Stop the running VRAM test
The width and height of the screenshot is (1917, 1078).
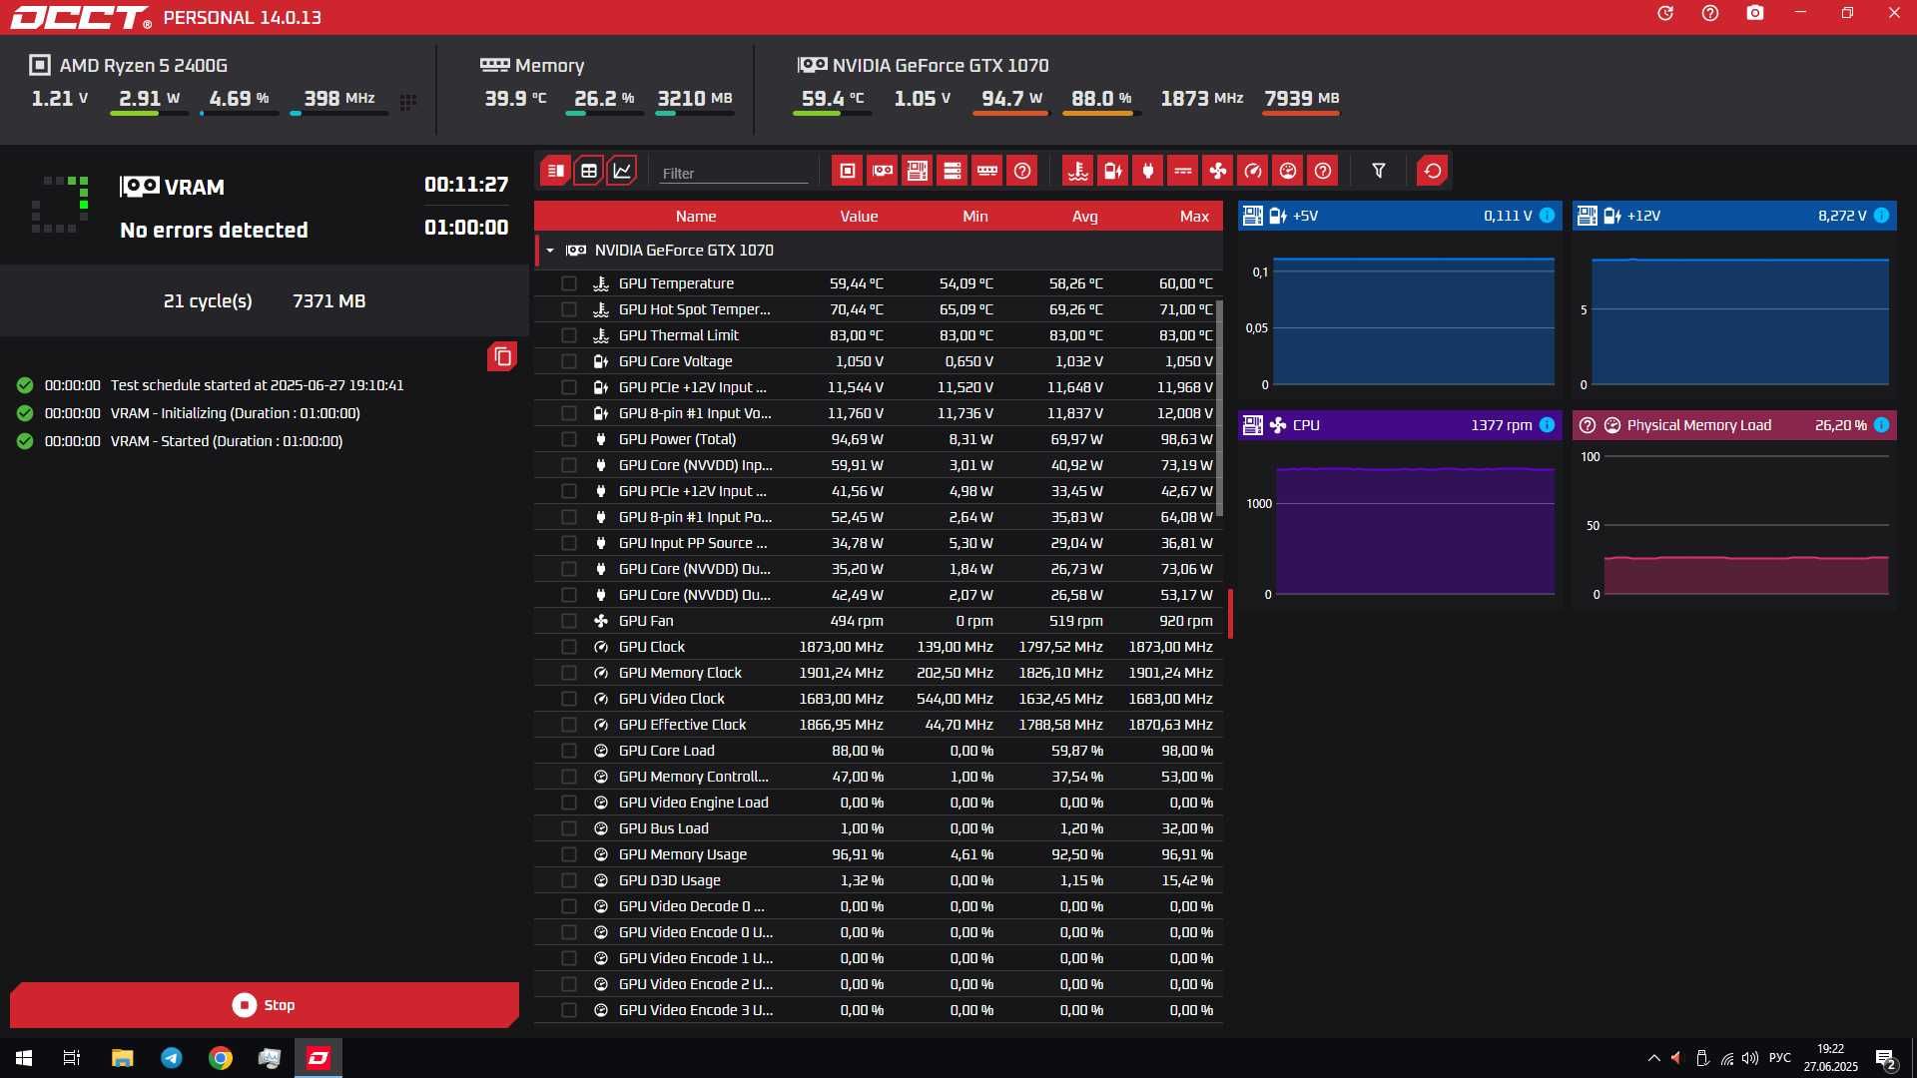click(x=265, y=1005)
